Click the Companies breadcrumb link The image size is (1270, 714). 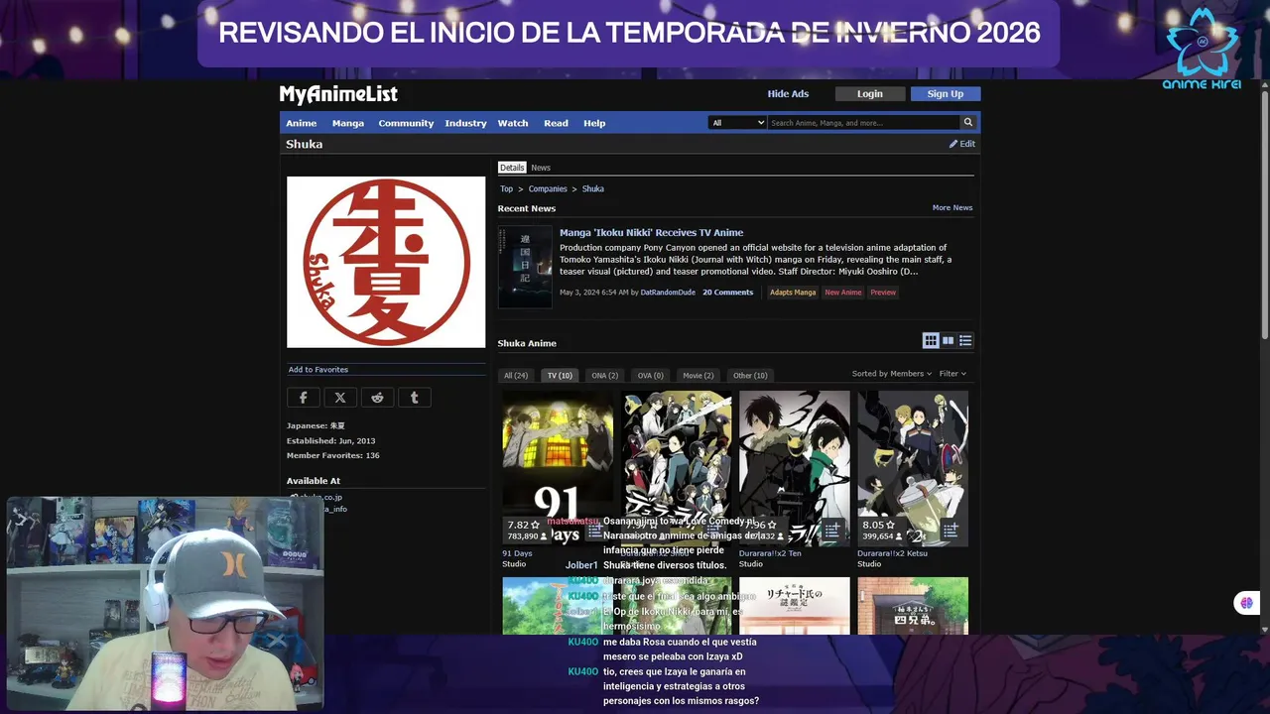click(548, 188)
